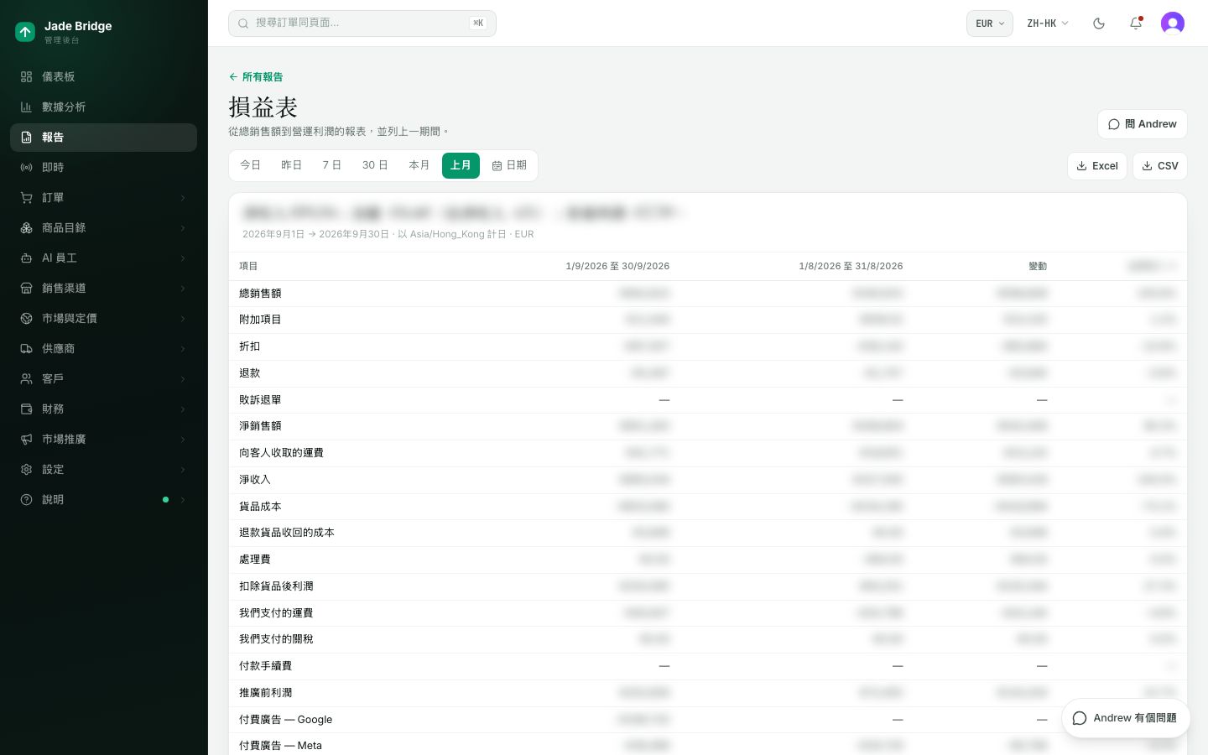Select the 30 日 date range tab
Viewport: 1208px width, 755px height.
coord(375,165)
